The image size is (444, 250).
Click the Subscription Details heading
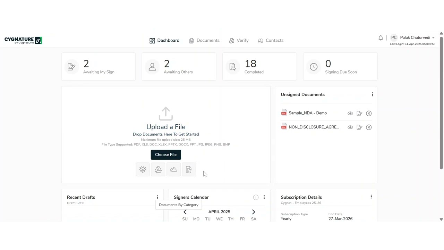pos(301,198)
